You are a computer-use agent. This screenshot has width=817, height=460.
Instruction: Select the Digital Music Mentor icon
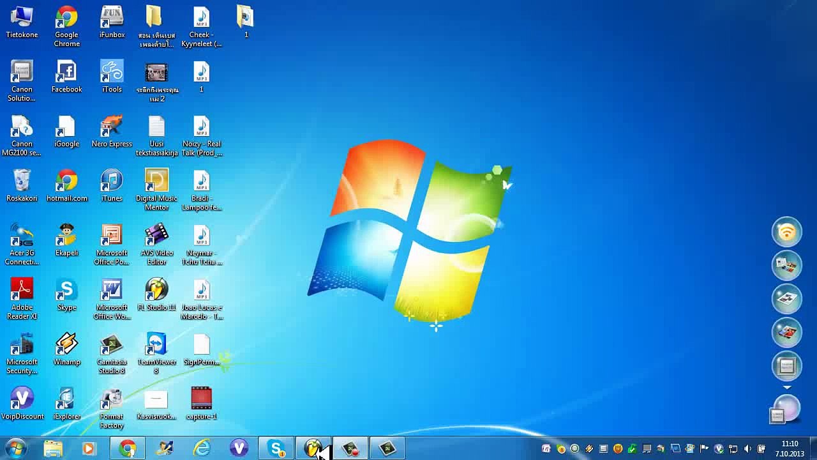[x=156, y=190]
